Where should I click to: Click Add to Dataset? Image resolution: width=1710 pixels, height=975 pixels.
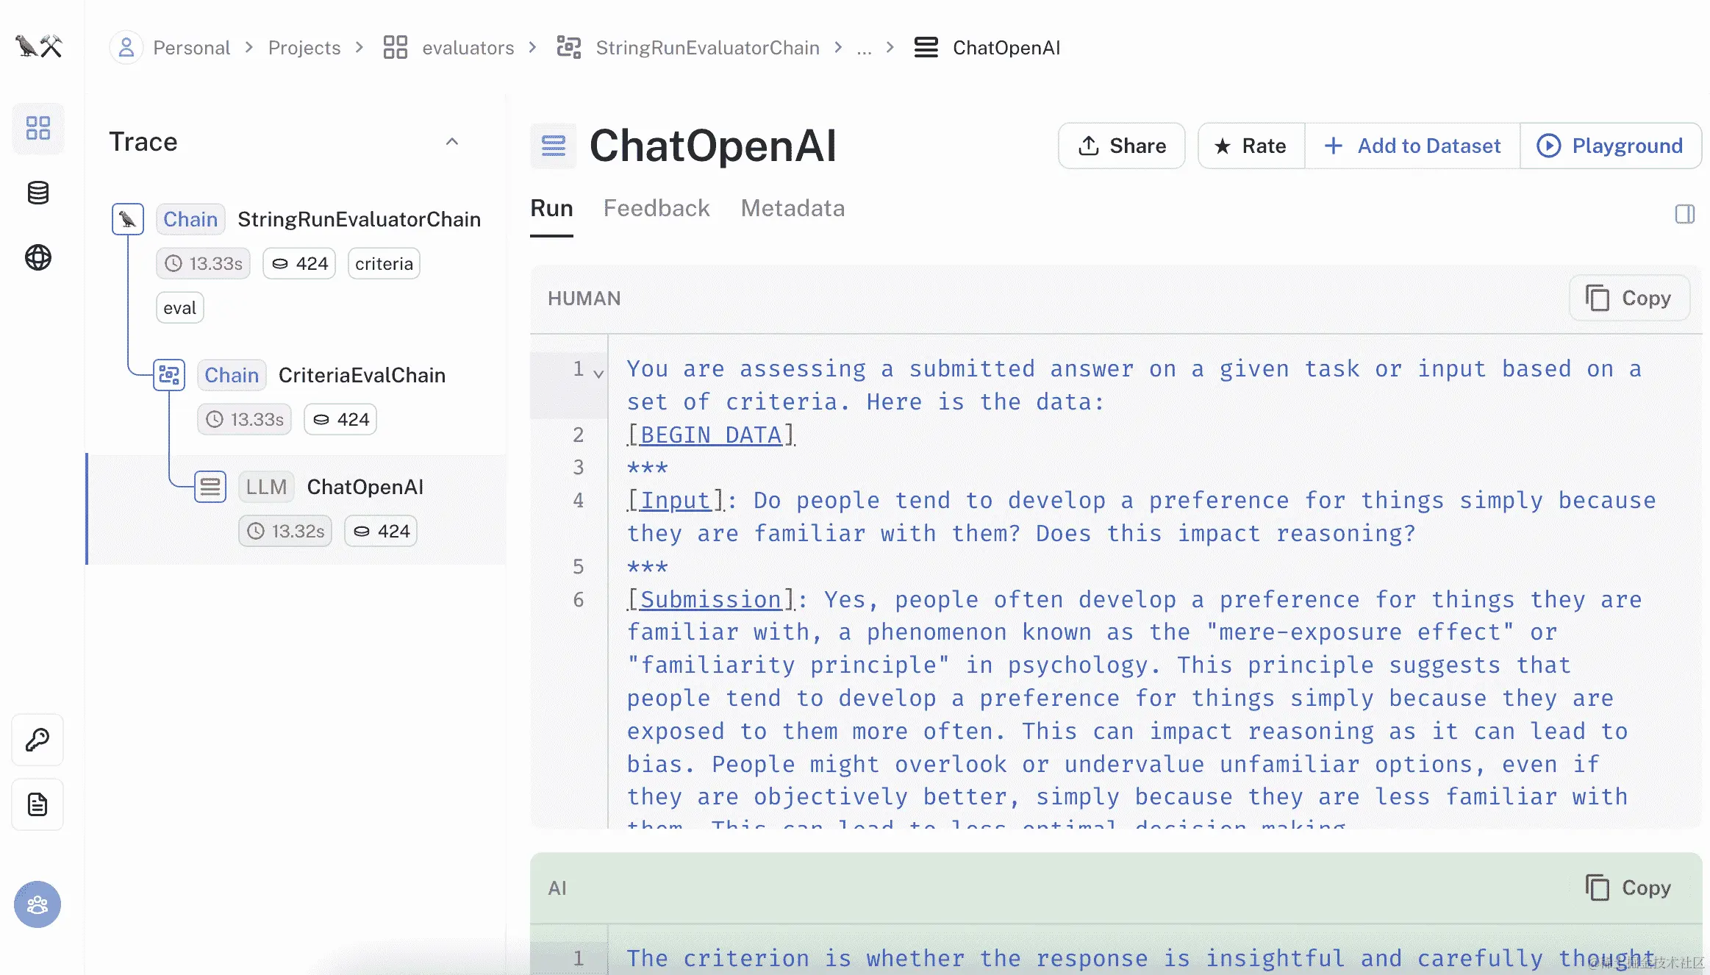tap(1412, 146)
